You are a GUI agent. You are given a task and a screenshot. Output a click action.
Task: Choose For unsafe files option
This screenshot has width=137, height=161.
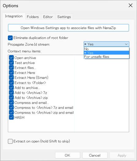pos(106,57)
